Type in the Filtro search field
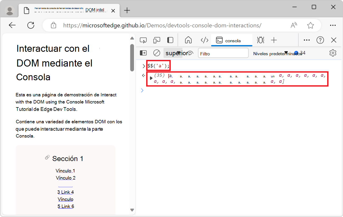The height and width of the screenshot is (217, 343). pos(223,53)
